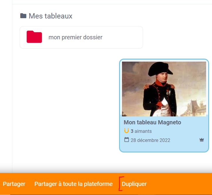212x195 pixels.
Task: Click the blue footer below the board date
Action: tap(164, 147)
